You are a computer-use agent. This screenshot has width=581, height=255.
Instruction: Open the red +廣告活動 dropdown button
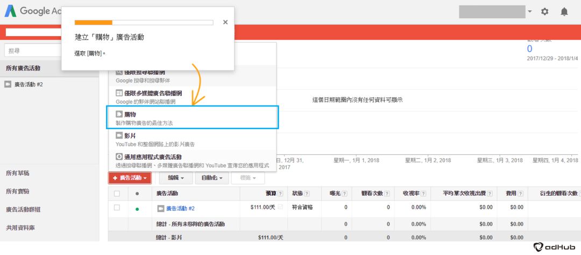(x=130, y=178)
